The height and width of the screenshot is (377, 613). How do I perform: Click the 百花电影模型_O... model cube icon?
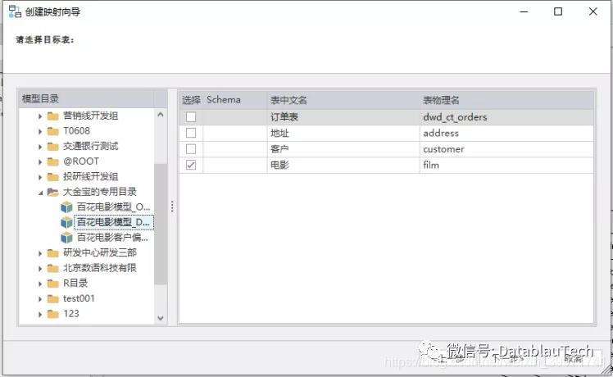pyautogui.click(x=66, y=207)
